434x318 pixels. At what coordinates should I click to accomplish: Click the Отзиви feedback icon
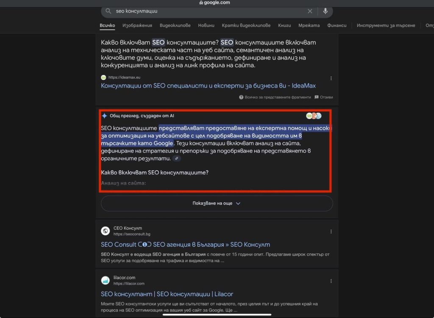(x=317, y=97)
